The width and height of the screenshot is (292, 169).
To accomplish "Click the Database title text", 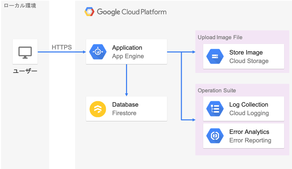I will click(125, 105).
